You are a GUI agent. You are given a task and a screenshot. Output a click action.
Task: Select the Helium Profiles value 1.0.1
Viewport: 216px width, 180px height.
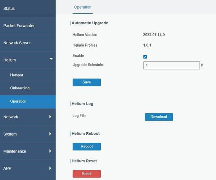point(147,45)
